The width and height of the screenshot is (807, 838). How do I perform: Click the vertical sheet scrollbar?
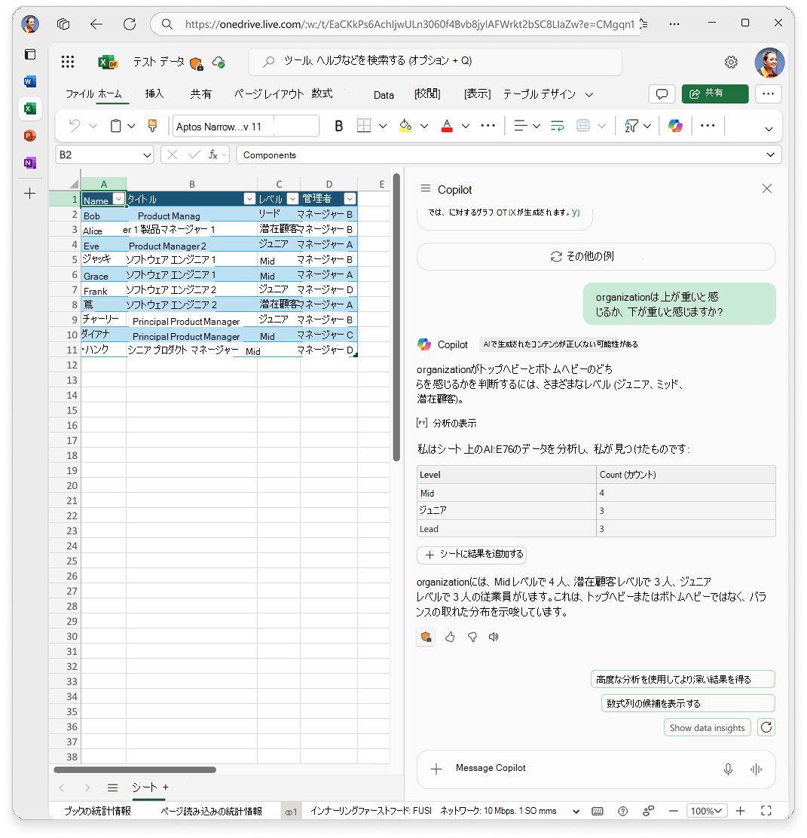tap(396, 317)
